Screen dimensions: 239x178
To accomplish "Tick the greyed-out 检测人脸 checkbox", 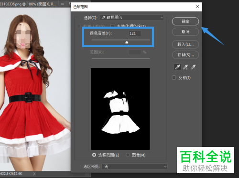I will tap(79, 26).
